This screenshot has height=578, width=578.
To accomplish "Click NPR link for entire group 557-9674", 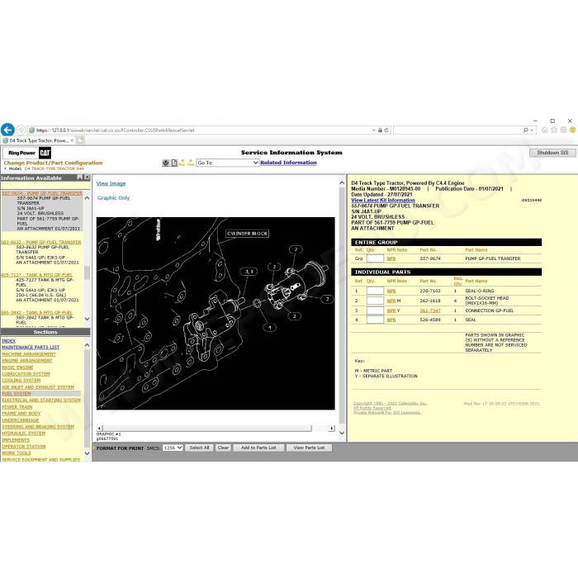I will pyautogui.click(x=391, y=258).
